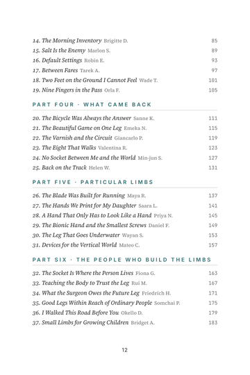Go to Good Legs Within Reach chapter
The height and width of the screenshot is (375, 250).
click(124, 303)
